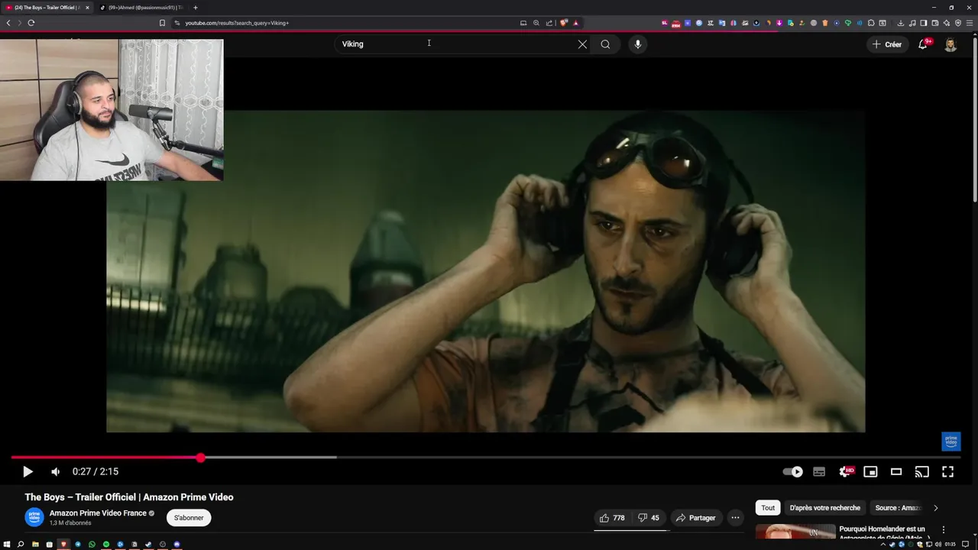Viewport: 978px width, 550px height.
Task: Clear the search box with the X
Action: (582, 44)
